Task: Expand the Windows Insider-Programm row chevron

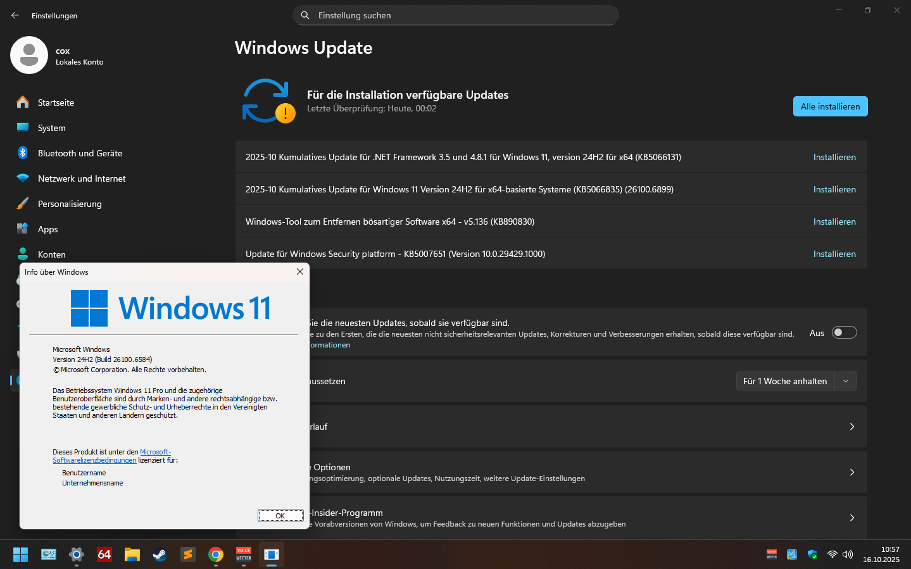Action: pos(852,518)
